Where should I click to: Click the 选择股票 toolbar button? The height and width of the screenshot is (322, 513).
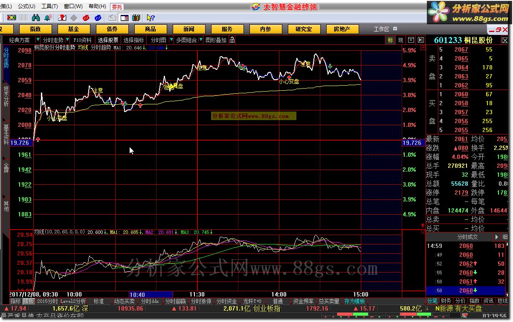click(x=108, y=40)
